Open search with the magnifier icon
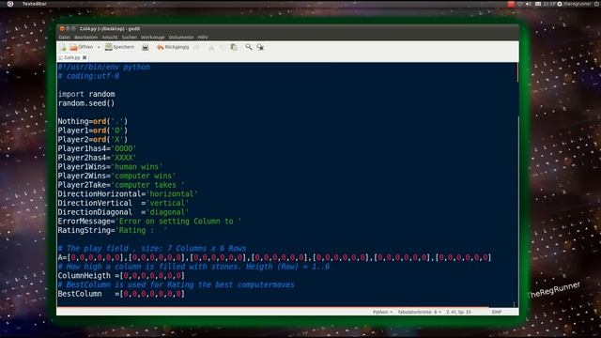Viewport: 601px width, 338px height. coord(249,47)
